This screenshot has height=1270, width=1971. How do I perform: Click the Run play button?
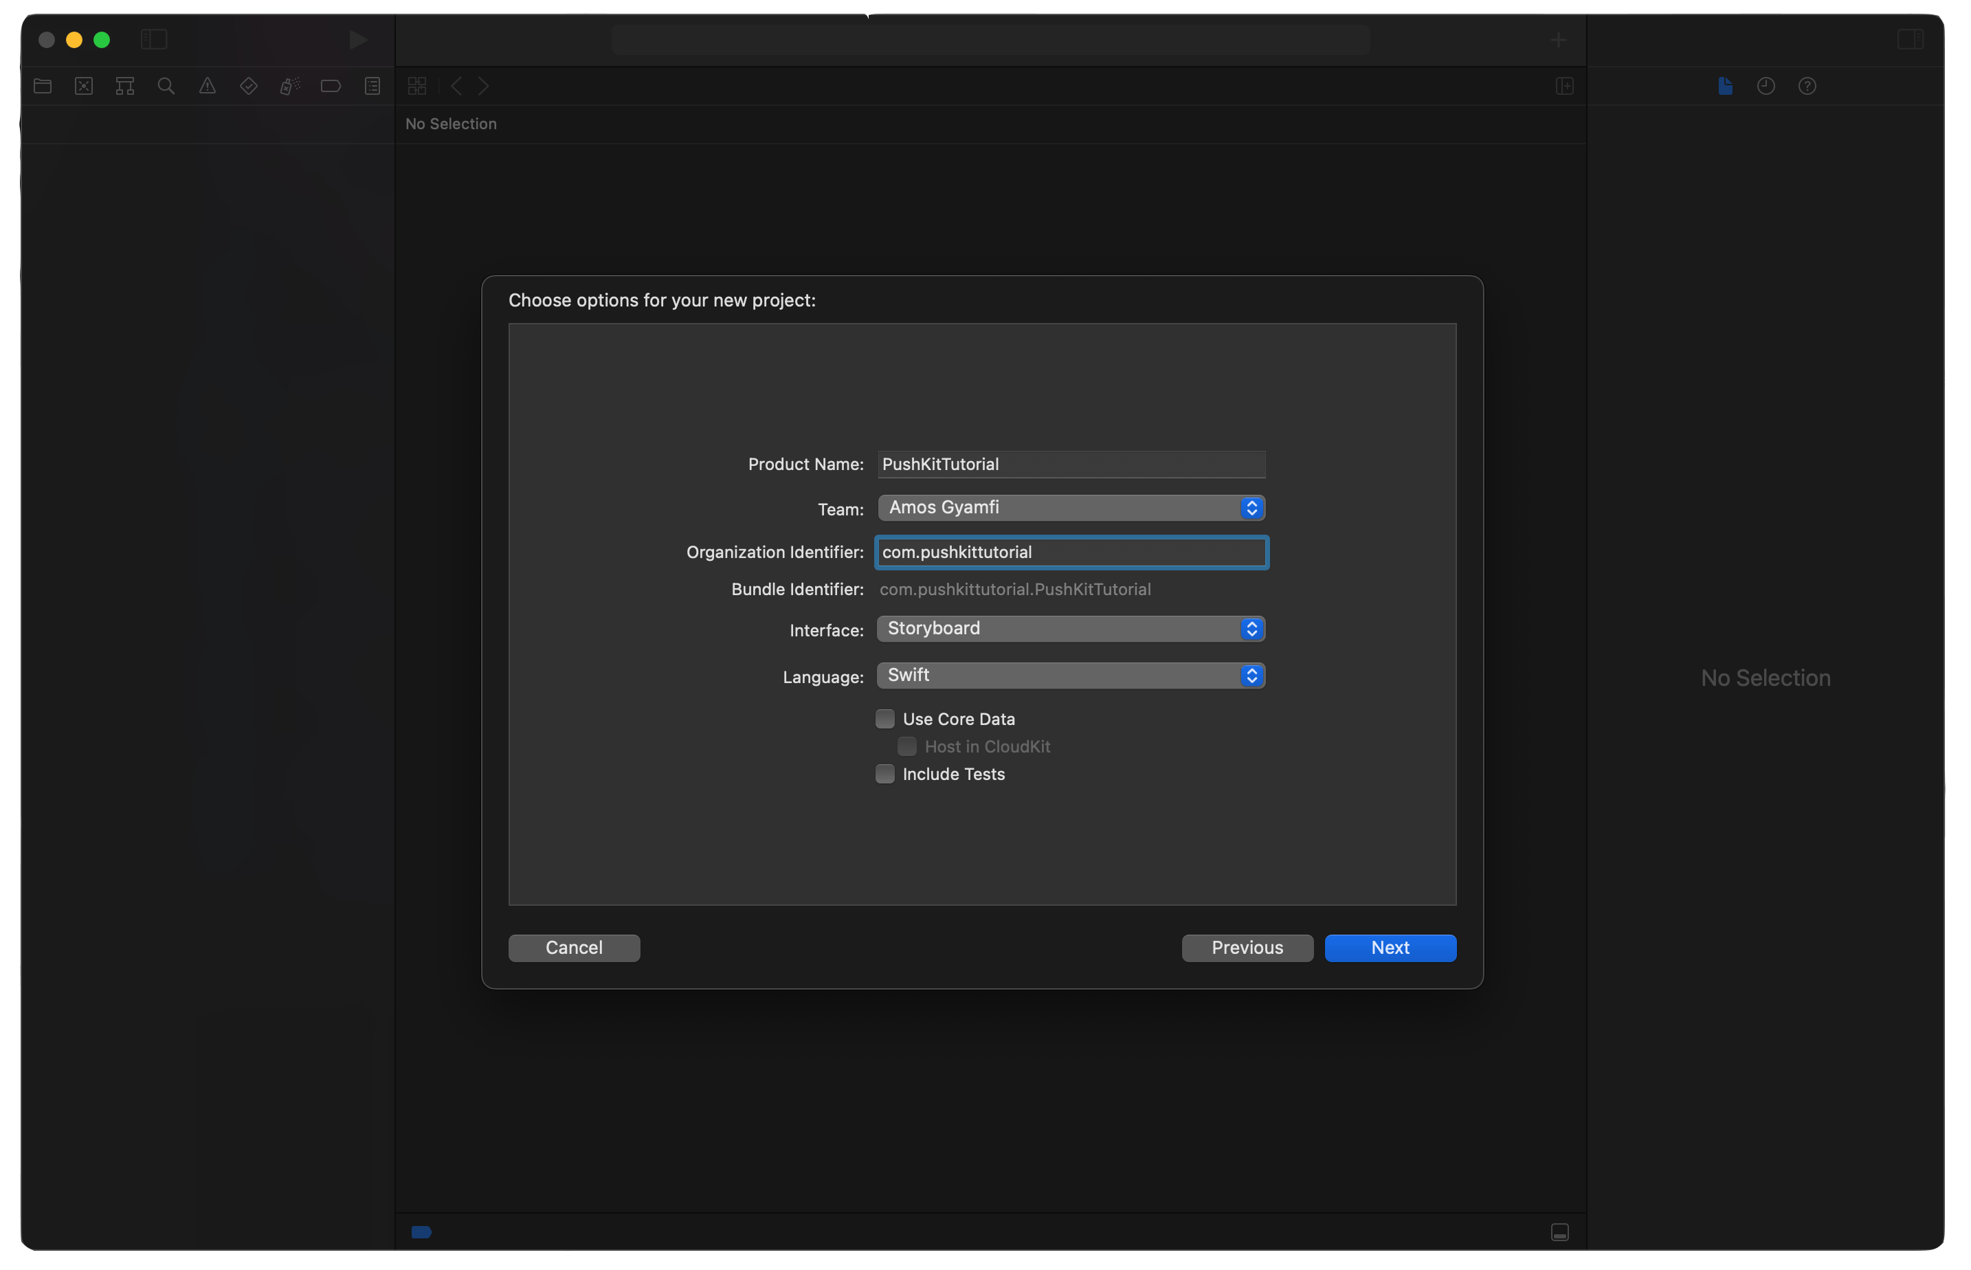tap(358, 40)
